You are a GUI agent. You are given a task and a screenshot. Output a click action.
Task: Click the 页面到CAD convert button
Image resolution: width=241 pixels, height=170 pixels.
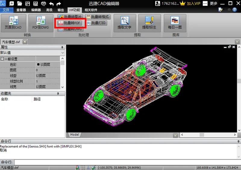coord(13,23)
